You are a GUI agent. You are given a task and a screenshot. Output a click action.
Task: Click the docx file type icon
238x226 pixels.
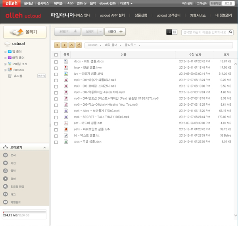pyautogui.click(x=66, y=62)
